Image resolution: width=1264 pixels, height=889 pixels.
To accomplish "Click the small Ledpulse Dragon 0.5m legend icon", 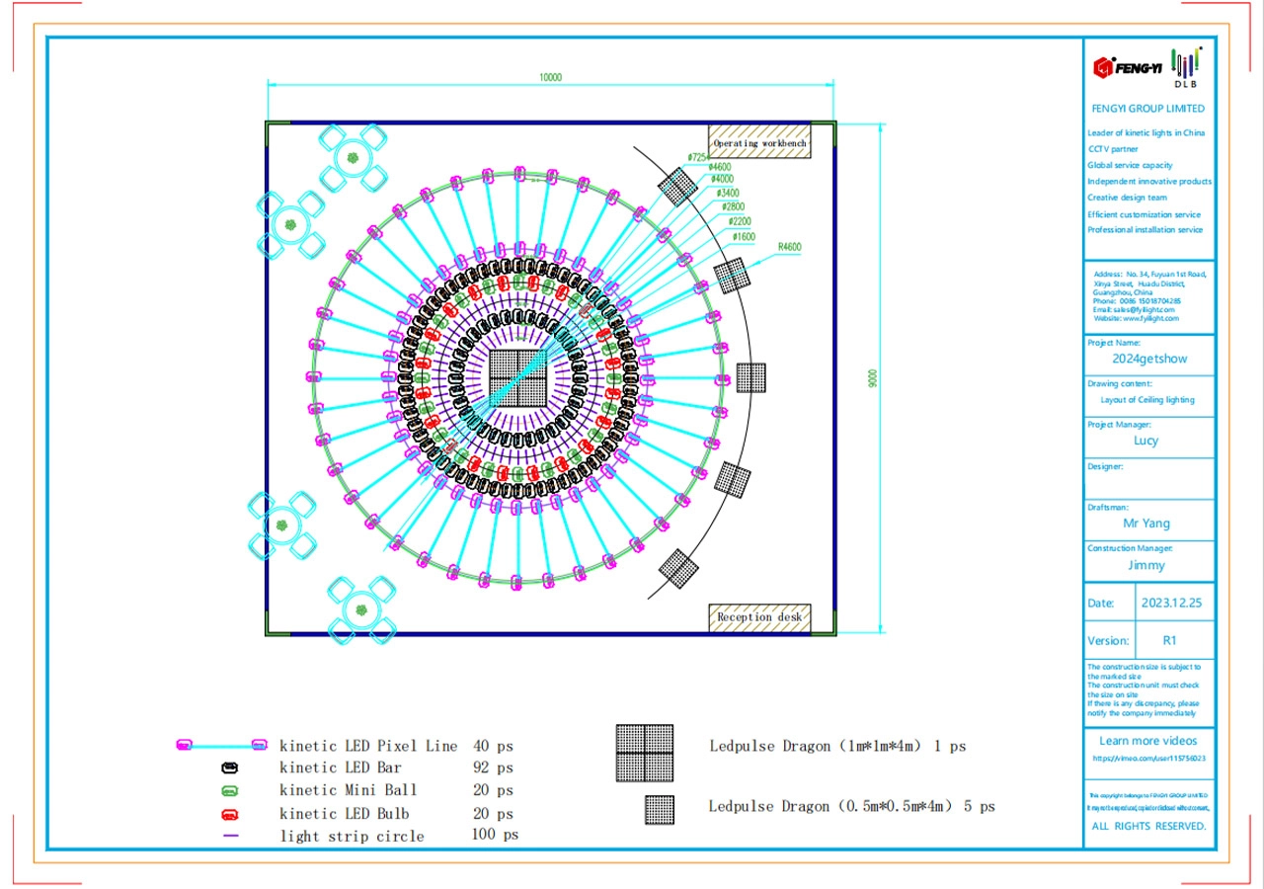I will [660, 809].
